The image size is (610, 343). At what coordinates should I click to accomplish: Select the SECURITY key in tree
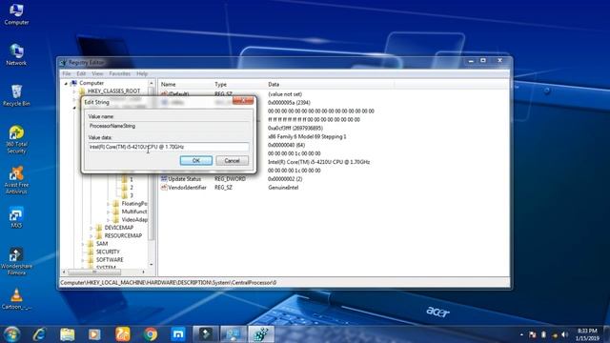pyautogui.click(x=108, y=252)
